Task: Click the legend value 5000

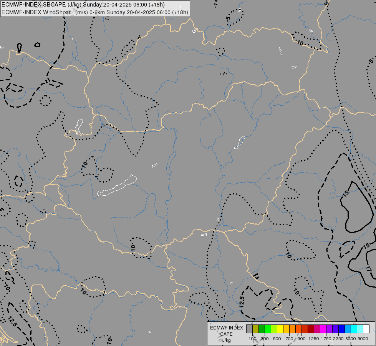Action: click(x=363, y=339)
